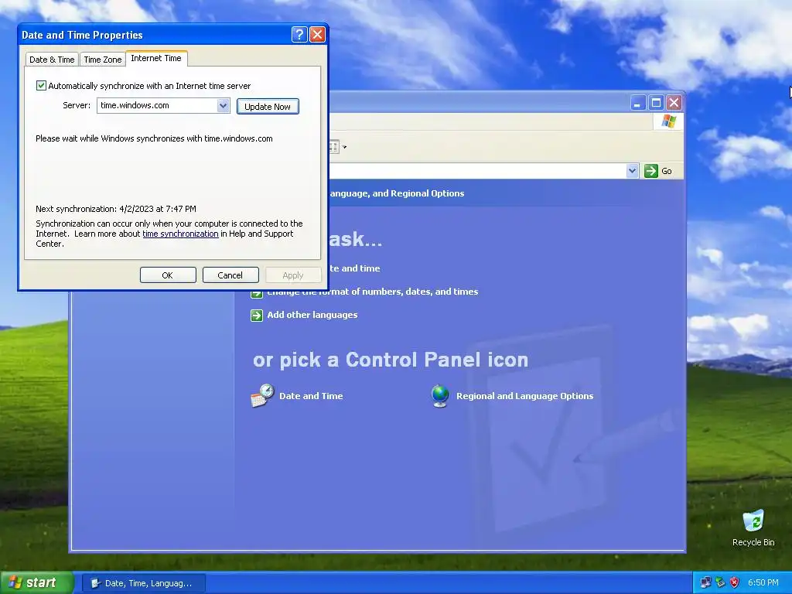Image resolution: width=792 pixels, height=594 pixels.
Task: Open the Start menu
Action: (36, 583)
